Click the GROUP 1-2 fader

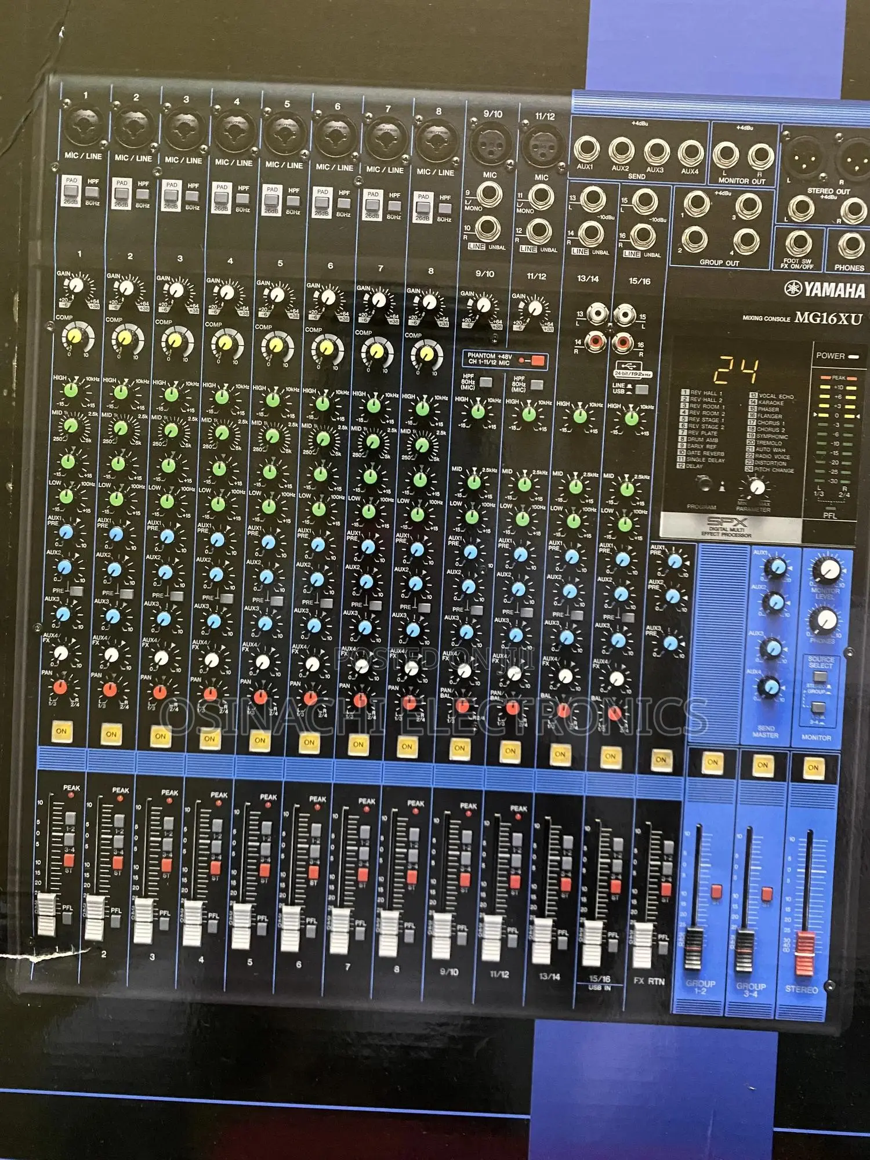(694, 948)
